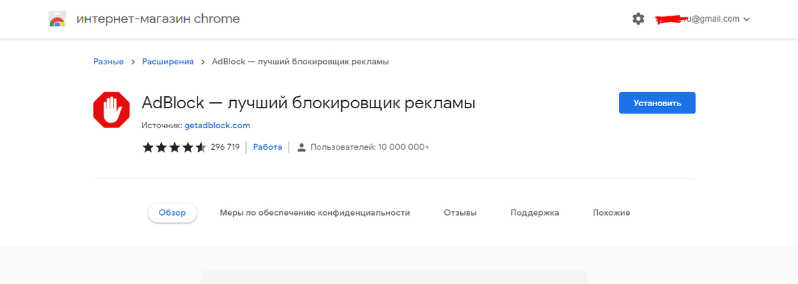The height and width of the screenshot is (284, 798).
Task: Open the Работа category link
Action: (267, 147)
